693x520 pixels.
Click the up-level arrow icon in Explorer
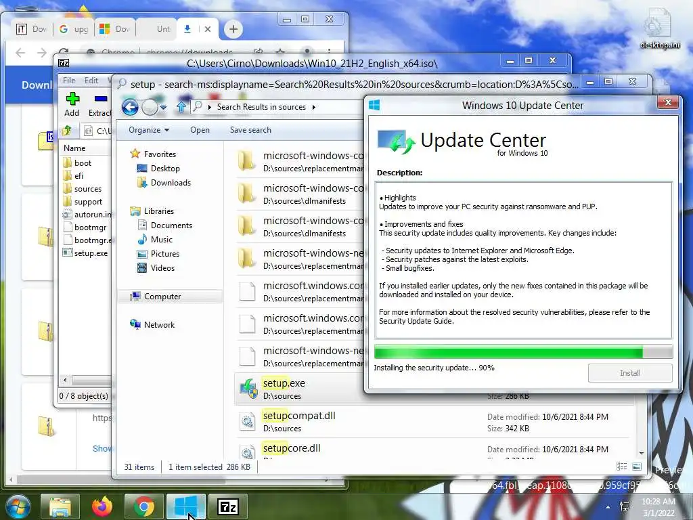coord(181,106)
